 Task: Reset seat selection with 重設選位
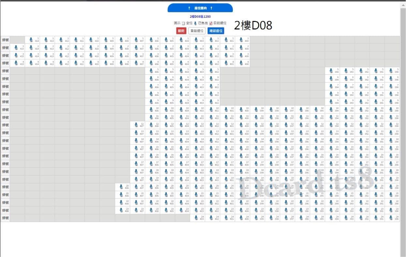pos(197,31)
